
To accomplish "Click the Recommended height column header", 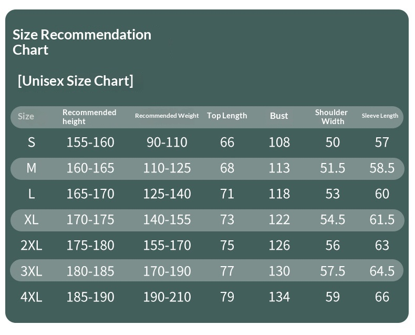I will tap(89, 117).
